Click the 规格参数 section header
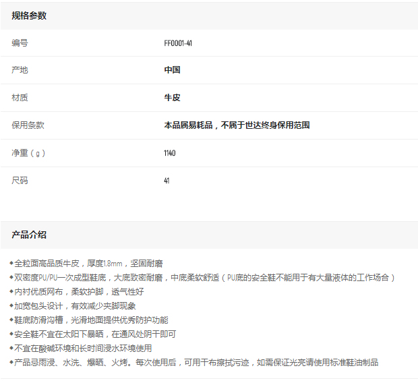 point(29,16)
